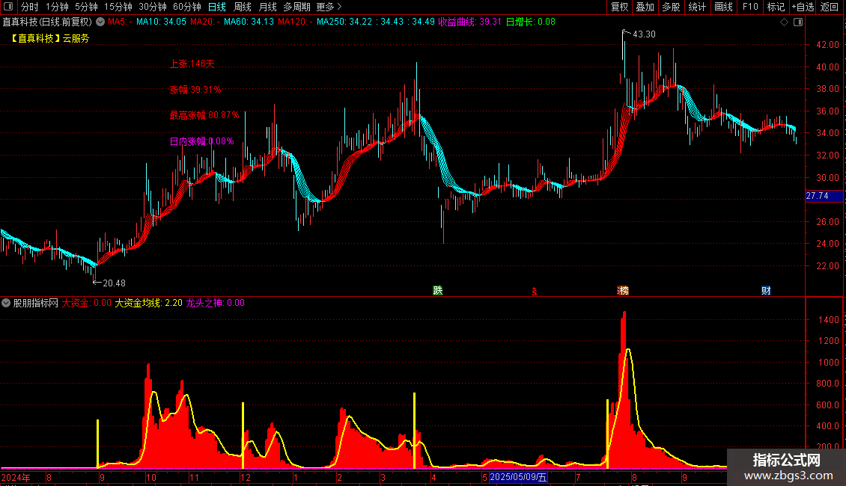Click the green 跌 marker on the chart
The width and height of the screenshot is (846, 486).
pyautogui.click(x=437, y=290)
